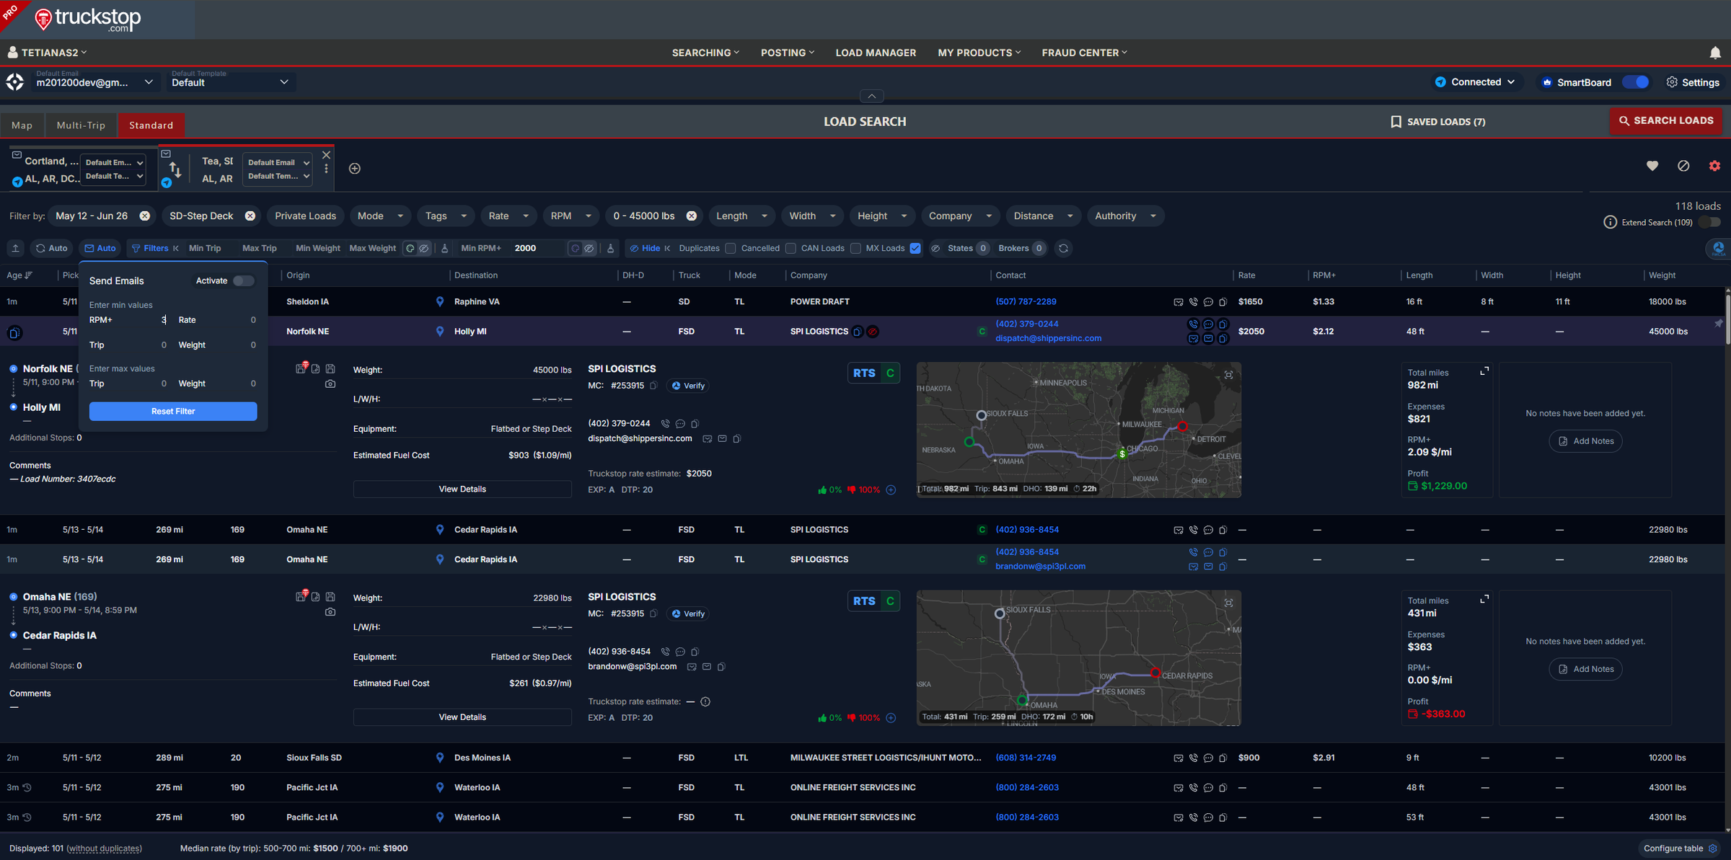Image resolution: width=1731 pixels, height=860 pixels.
Task: Open the POSTING menu
Action: [x=788, y=53]
